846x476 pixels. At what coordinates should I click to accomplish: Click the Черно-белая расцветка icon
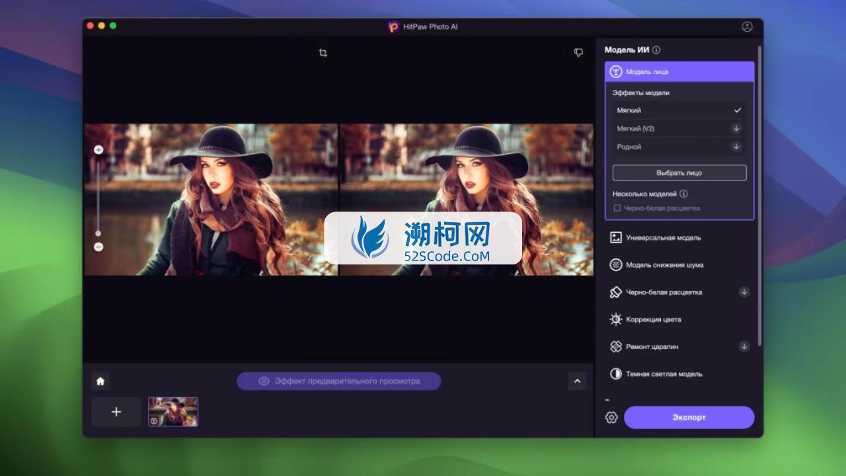[615, 292]
